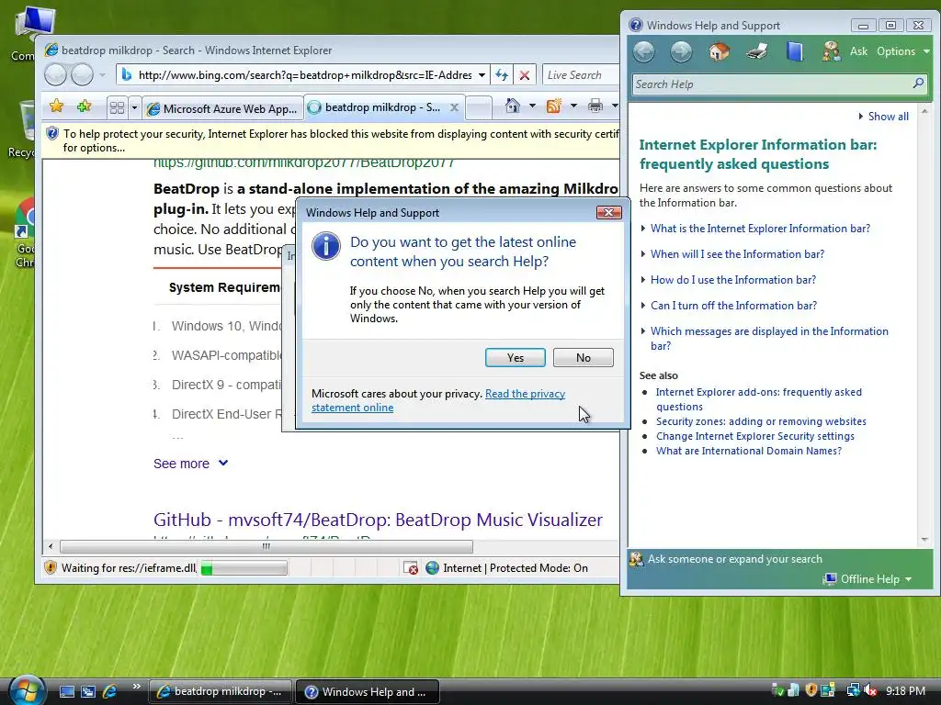Switch to Microsoft Azure Web App tab
This screenshot has height=705, width=941.
pos(222,108)
